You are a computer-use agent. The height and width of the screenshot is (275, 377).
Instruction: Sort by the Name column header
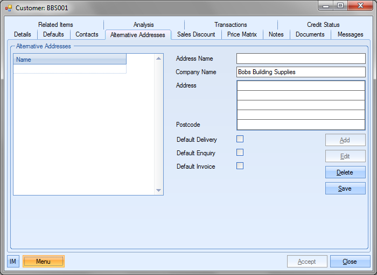[x=69, y=60]
